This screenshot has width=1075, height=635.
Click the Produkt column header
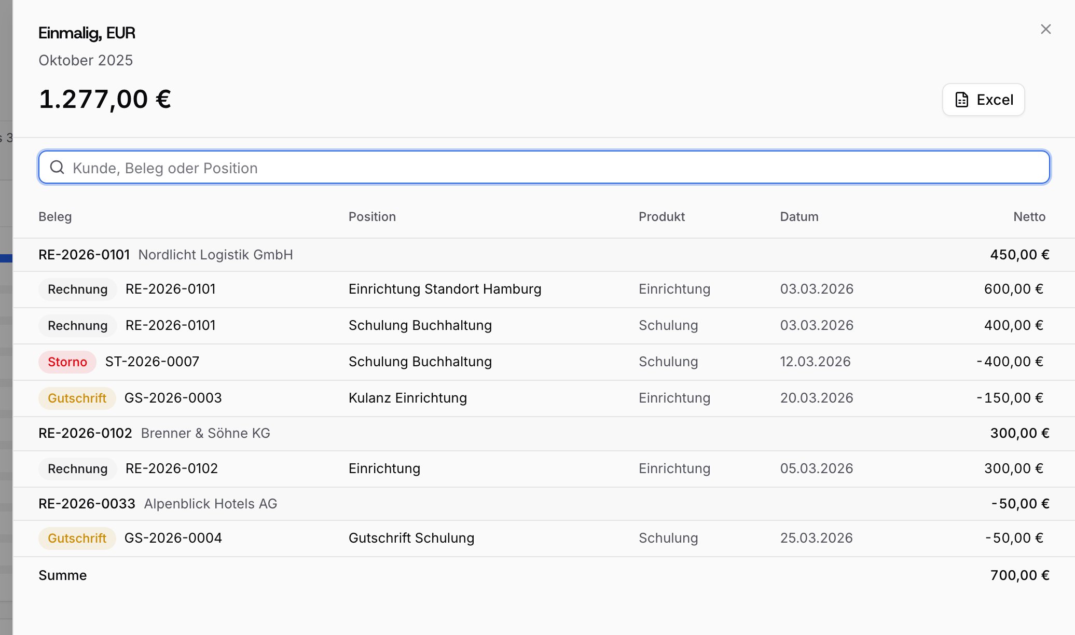tap(661, 217)
